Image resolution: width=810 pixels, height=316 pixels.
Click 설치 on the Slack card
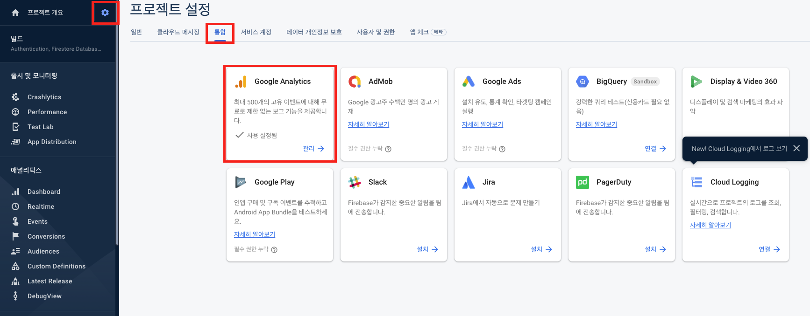click(x=427, y=249)
